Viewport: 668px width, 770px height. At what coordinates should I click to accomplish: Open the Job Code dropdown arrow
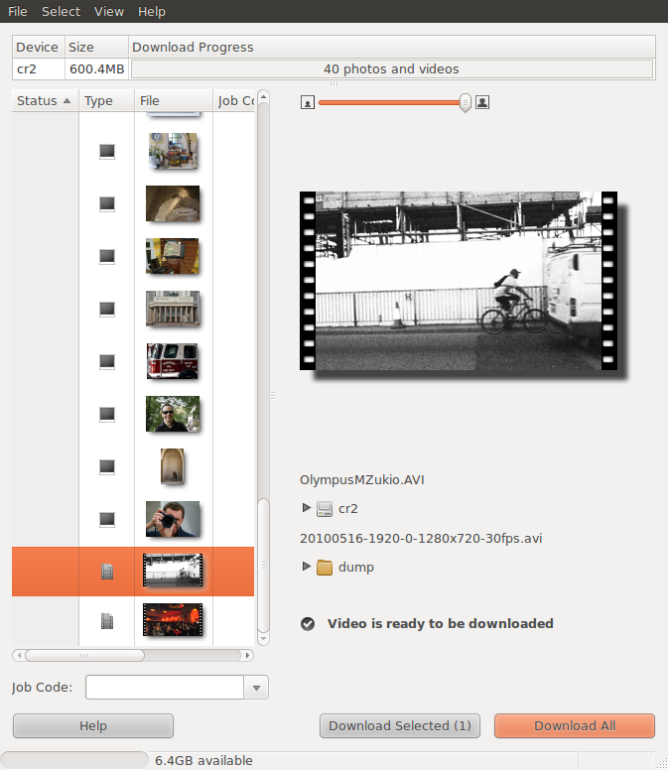click(x=257, y=688)
